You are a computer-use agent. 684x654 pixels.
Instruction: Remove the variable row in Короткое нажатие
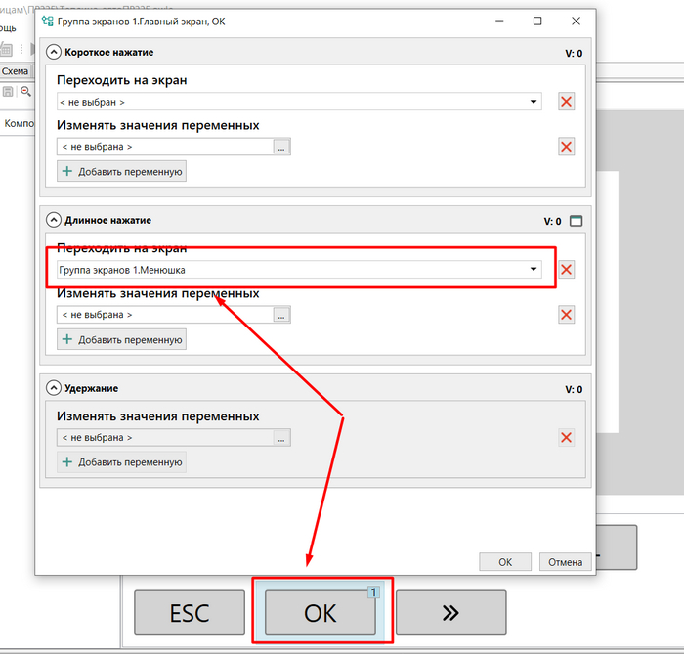point(566,147)
